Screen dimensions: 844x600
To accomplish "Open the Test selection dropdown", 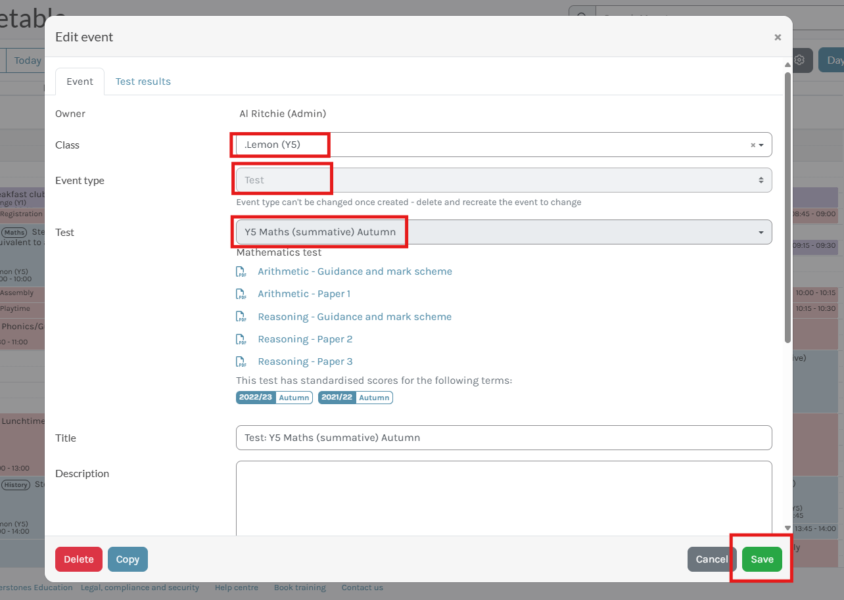I will (503, 232).
